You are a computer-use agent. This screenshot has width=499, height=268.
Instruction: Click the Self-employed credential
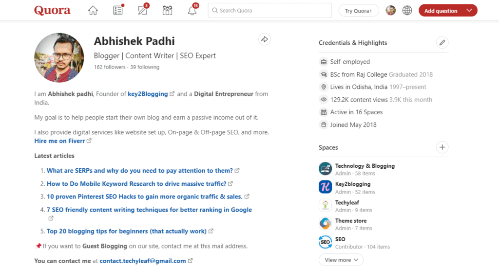point(350,62)
